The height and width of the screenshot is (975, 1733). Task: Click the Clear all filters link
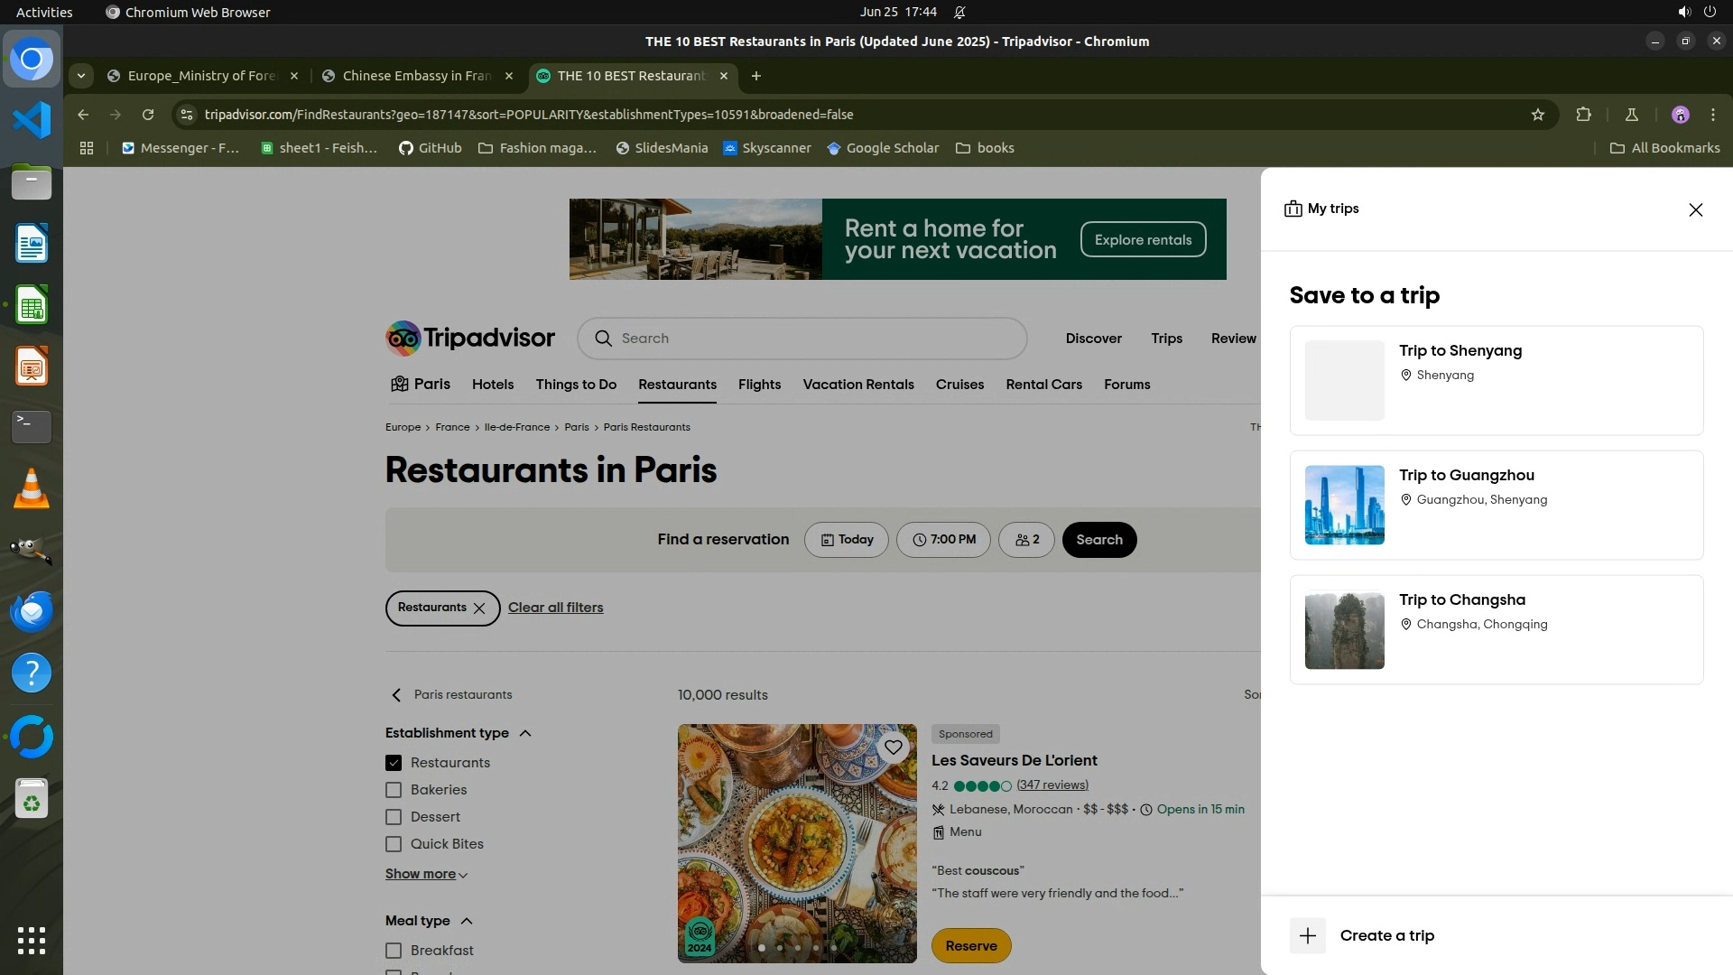[555, 608]
